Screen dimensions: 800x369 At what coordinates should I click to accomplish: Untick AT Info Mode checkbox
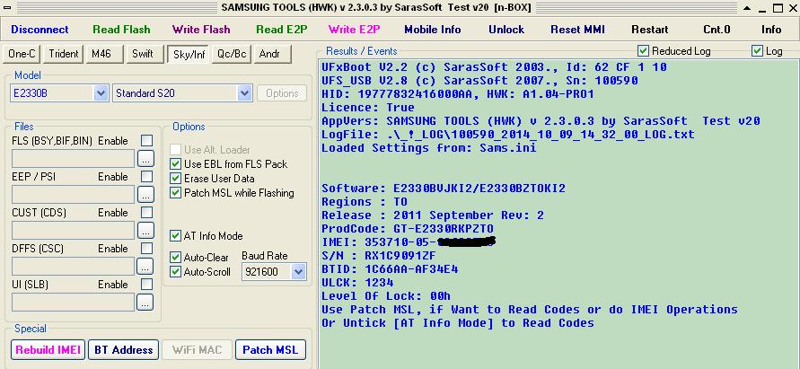[x=175, y=236]
